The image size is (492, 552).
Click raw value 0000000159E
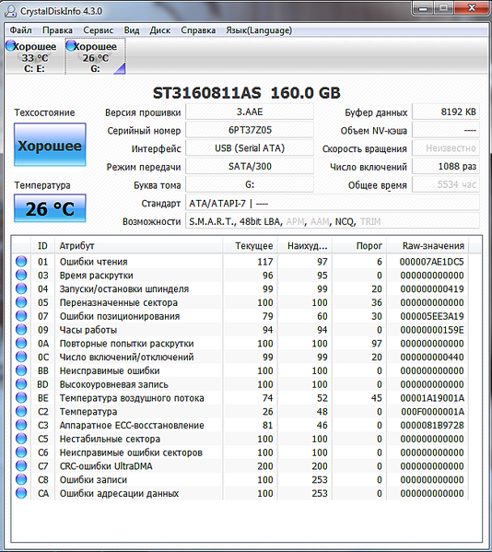coord(431,330)
